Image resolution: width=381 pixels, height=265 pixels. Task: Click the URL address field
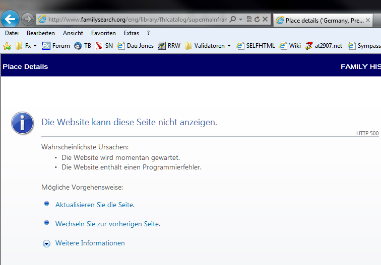pyautogui.click(x=136, y=20)
